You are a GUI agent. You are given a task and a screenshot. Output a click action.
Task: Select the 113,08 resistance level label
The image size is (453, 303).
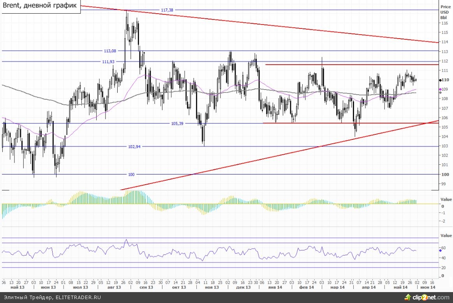click(x=110, y=51)
